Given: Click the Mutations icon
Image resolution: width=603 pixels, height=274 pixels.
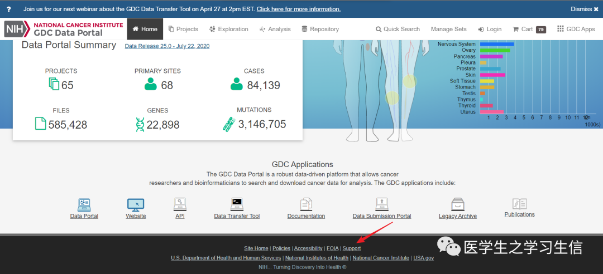Looking at the screenshot, I should click(229, 124).
